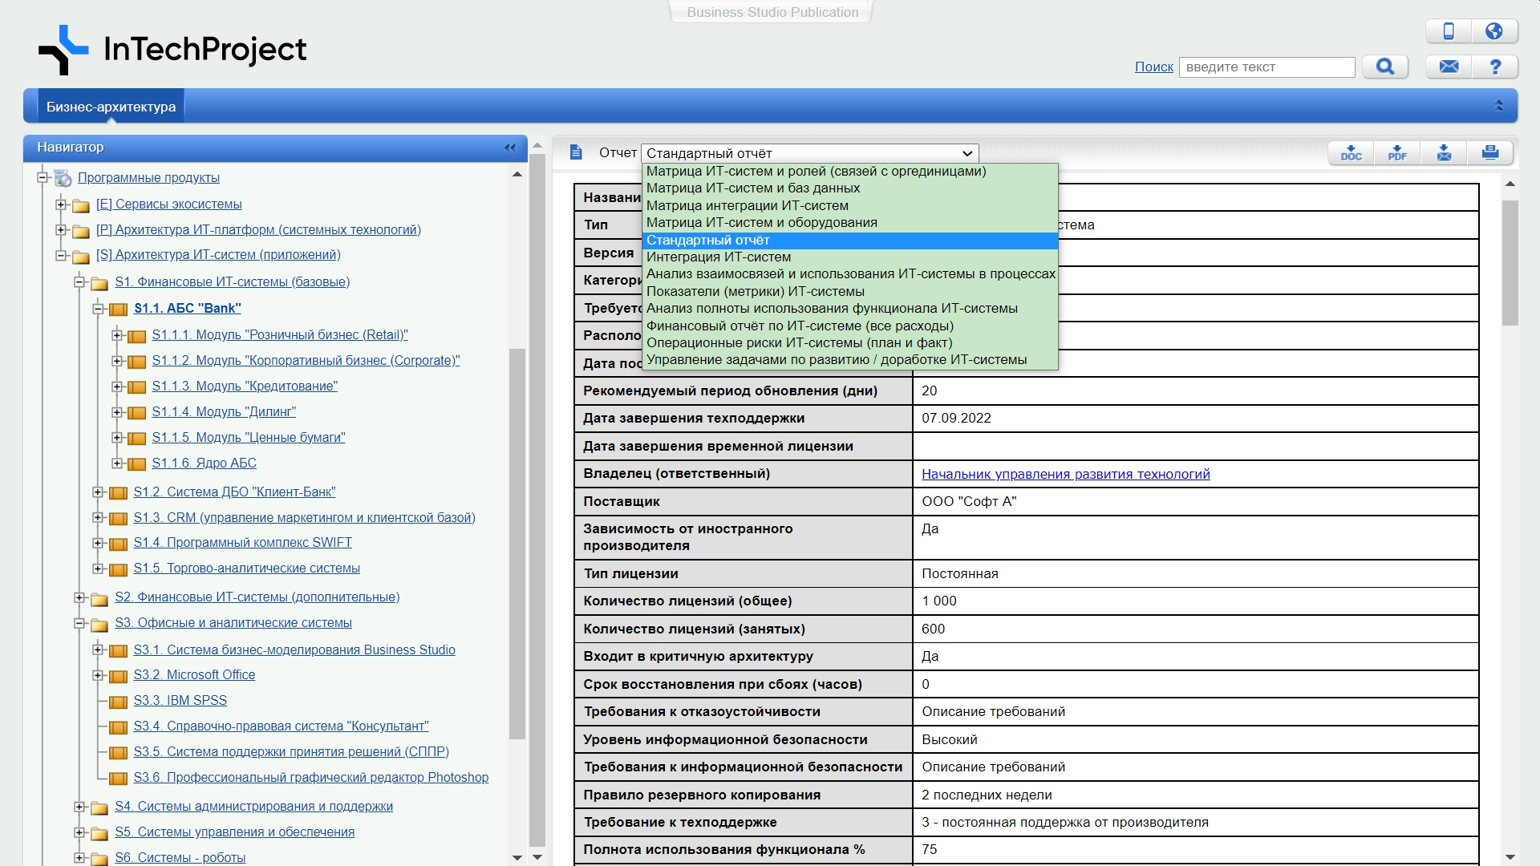The width and height of the screenshot is (1540, 866).
Task: Collapse the top blue menu bar
Action: coord(1498,106)
